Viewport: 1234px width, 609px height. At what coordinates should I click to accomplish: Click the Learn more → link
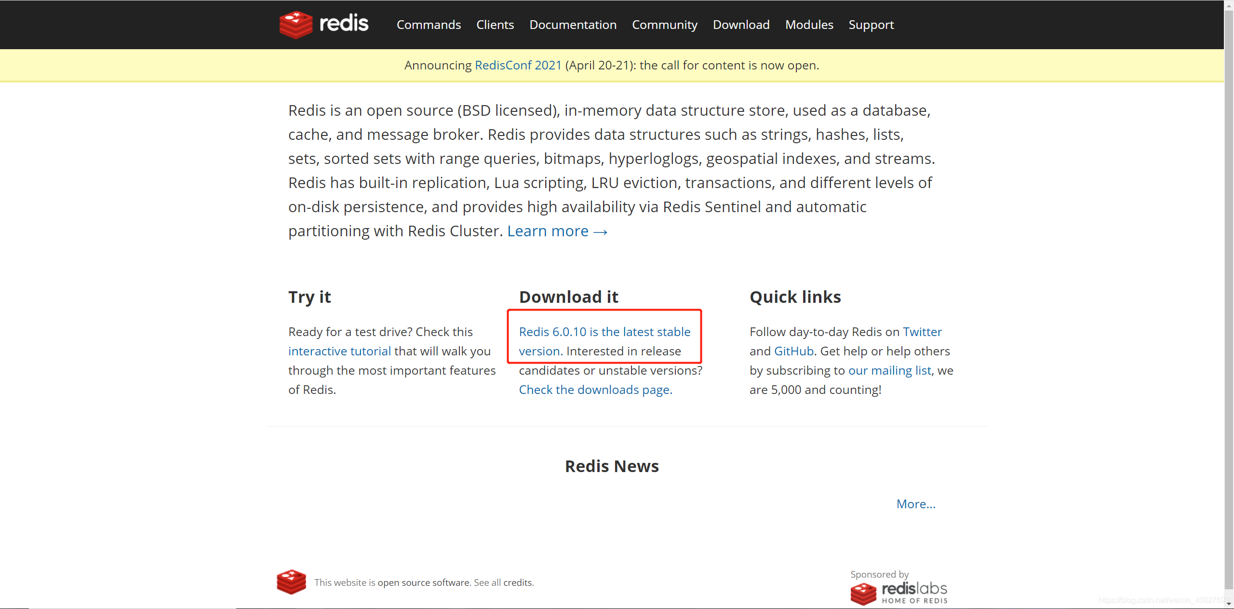click(x=557, y=231)
